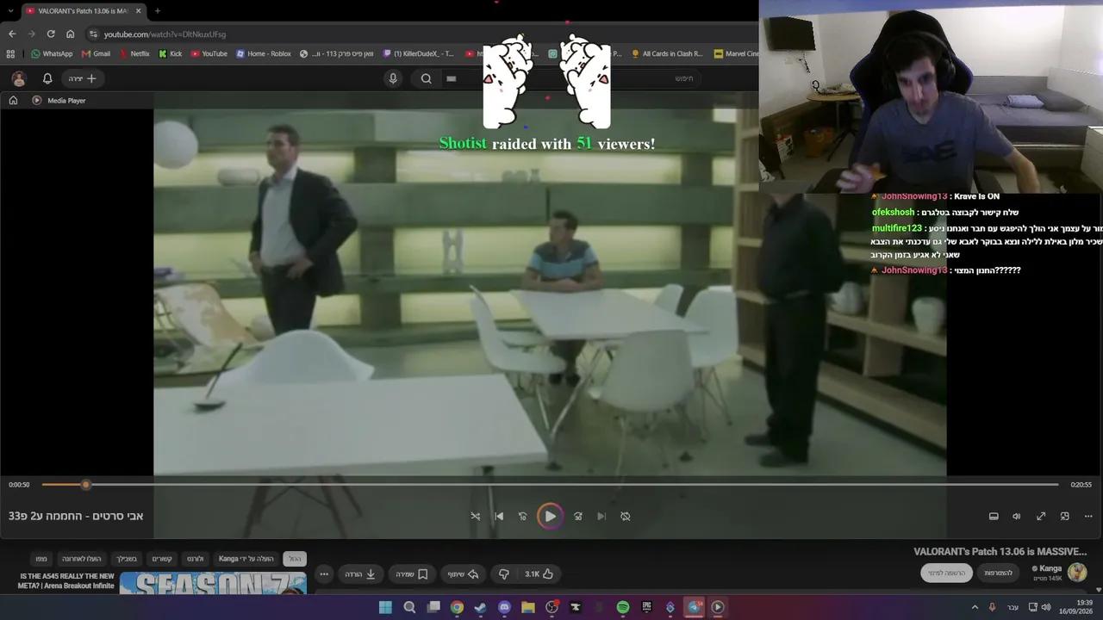
Task: Open WhatsApp bookmark
Action: (x=52, y=53)
